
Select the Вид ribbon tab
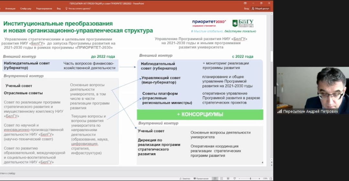pyautogui.click(x=59, y=9)
